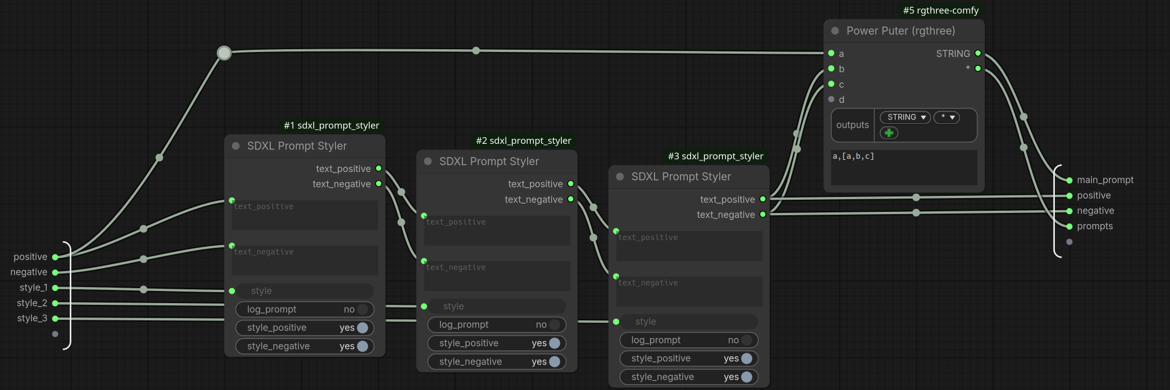
Task: Click text_positive output dot on node #3
Action: coord(763,199)
